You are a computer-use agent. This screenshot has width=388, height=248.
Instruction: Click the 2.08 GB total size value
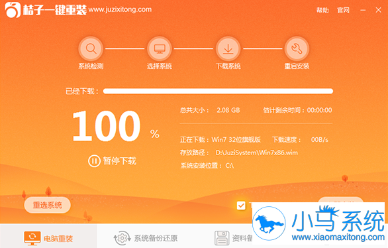tap(228, 110)
